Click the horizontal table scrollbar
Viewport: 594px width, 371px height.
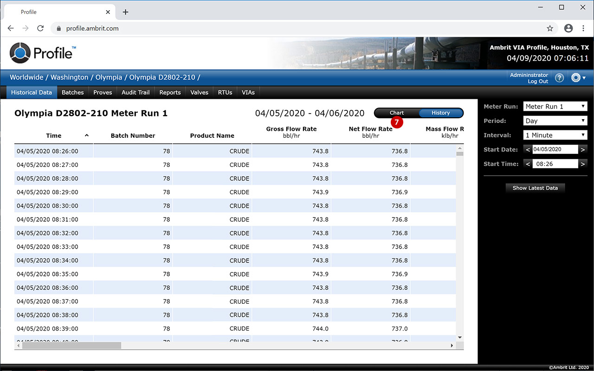tap(71, 345)
